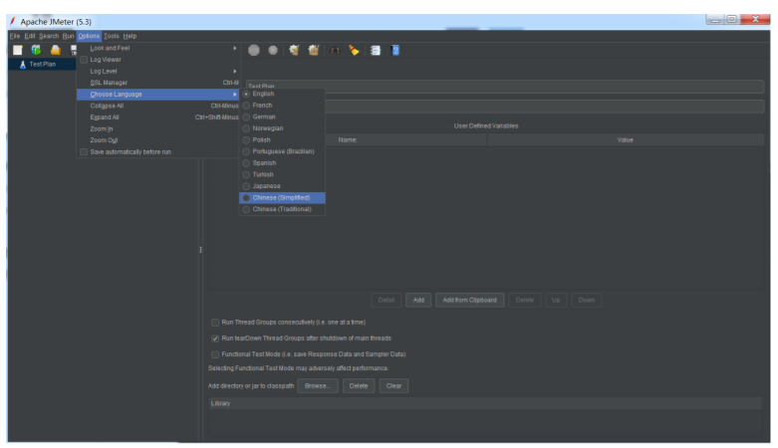Click the Open file folder icon
The height and width of the screenshot is (448, 778).
(55, 50)
